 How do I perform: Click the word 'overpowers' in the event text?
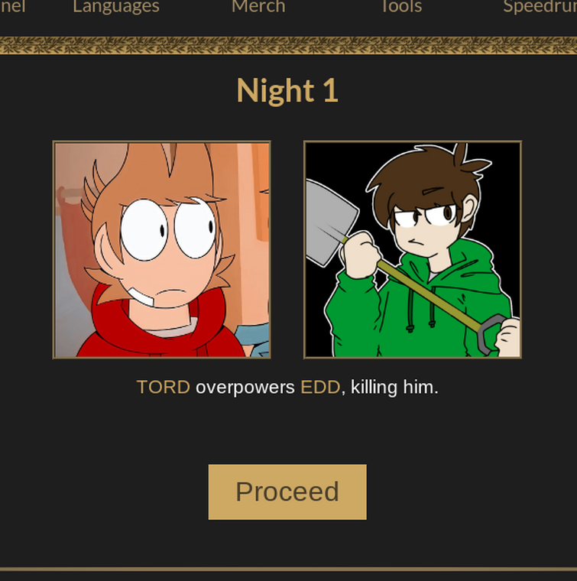(245, 388)
